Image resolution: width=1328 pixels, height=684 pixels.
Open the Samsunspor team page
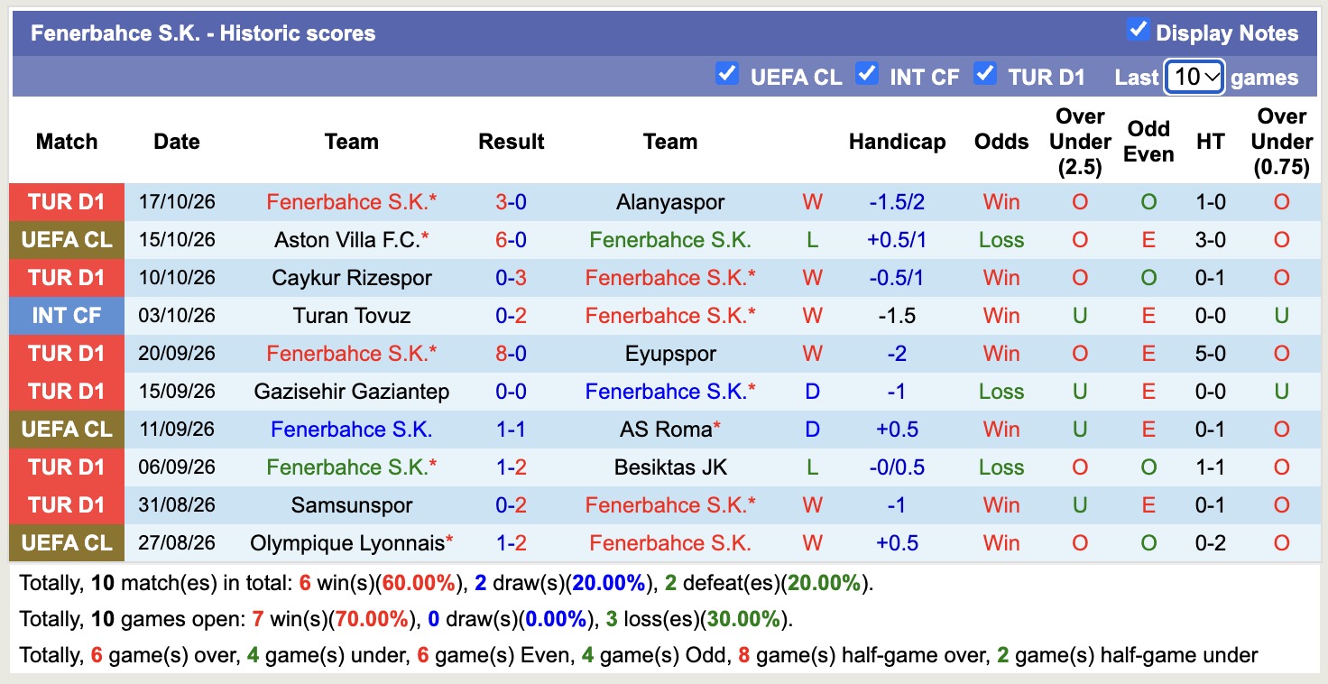[x=352, y=505]
